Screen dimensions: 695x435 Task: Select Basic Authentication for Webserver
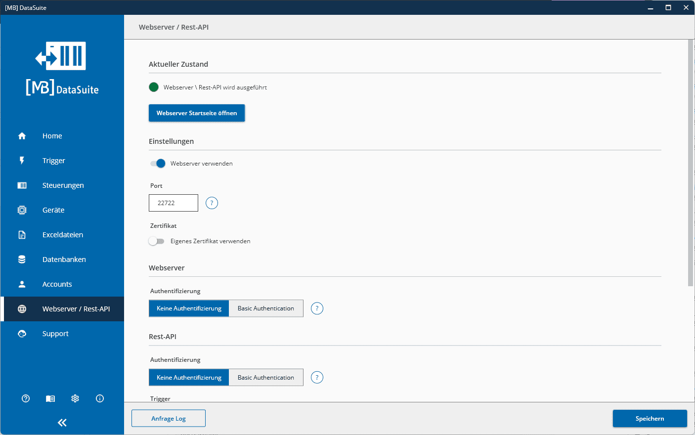point(266,308)
